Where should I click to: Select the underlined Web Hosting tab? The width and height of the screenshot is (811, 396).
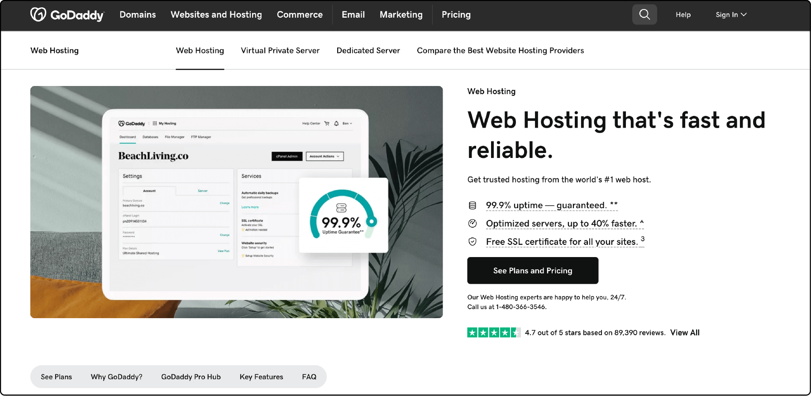(x=200, y=51)
